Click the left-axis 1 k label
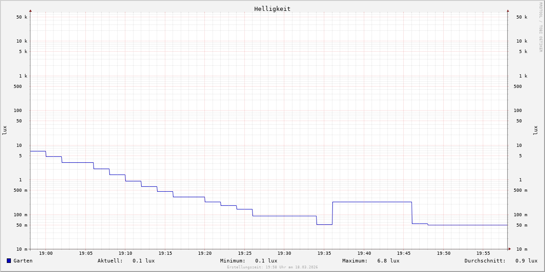This screenshot has height=272, width=545. pyautogui.click(x=23, y=76)
